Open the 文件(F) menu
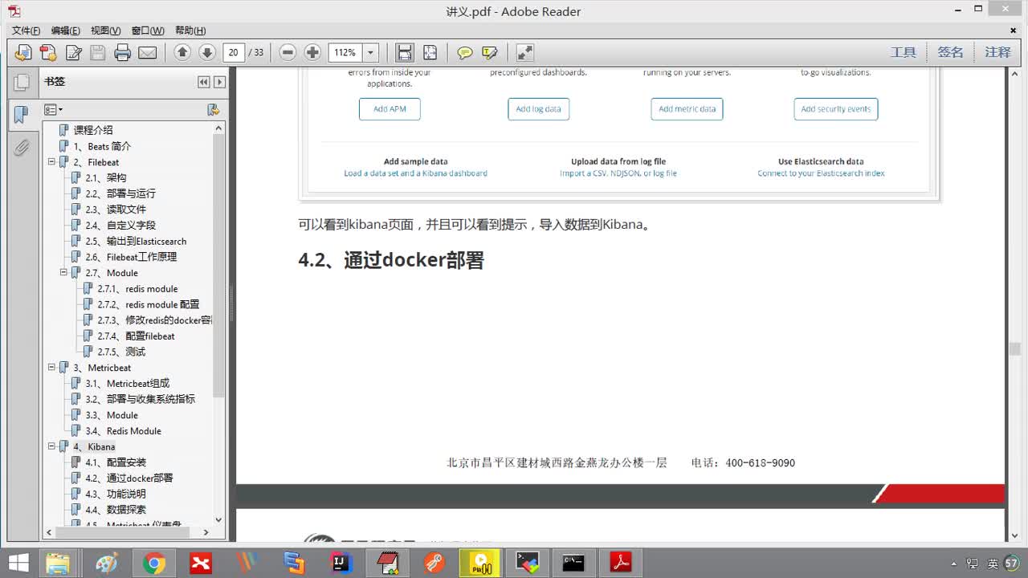 click(26, 31)
